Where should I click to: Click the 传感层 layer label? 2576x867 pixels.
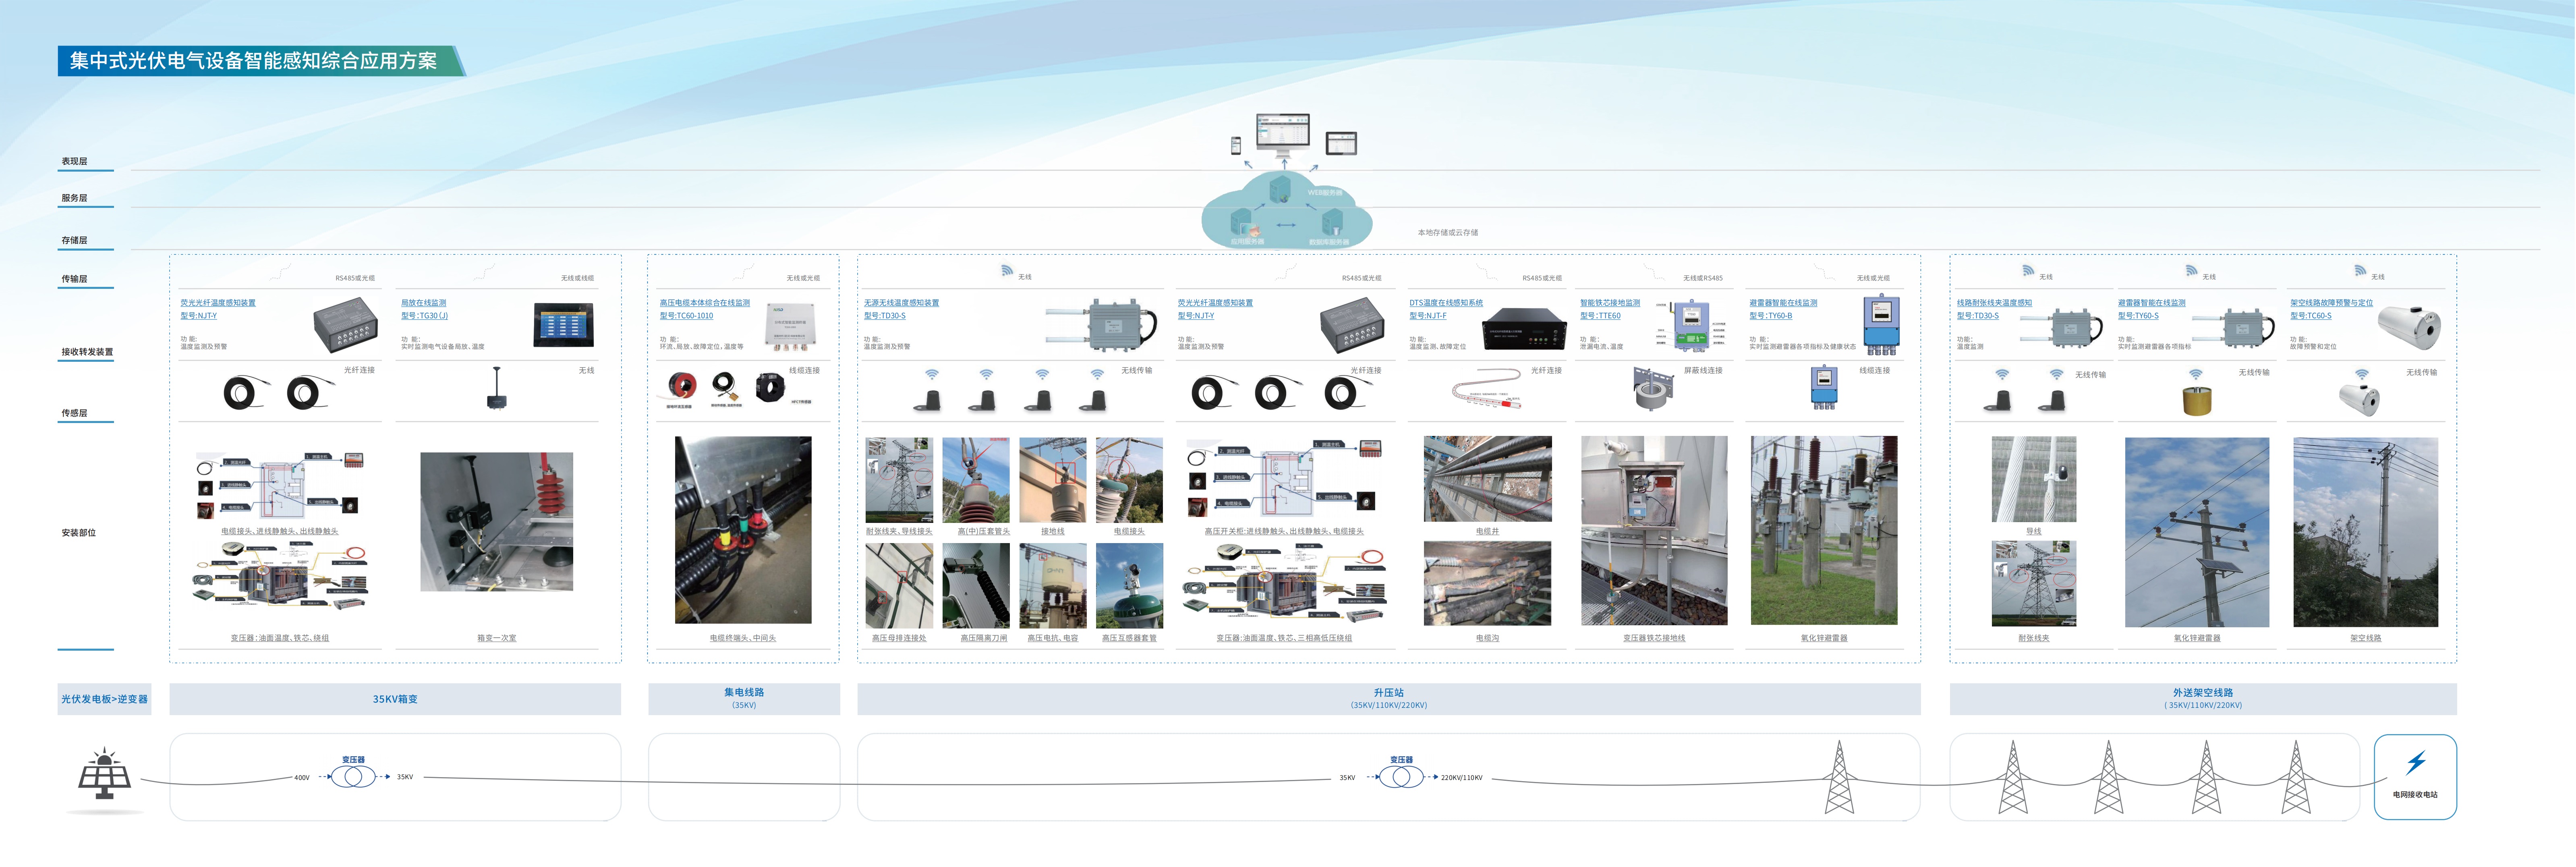pyautogui.click(x=74, y=413)
